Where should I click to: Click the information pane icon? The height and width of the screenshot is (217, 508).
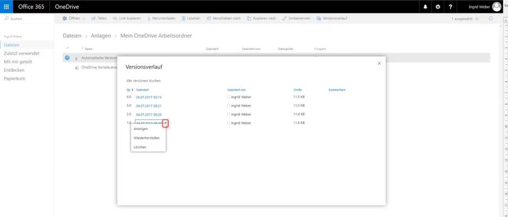(491, 19)
